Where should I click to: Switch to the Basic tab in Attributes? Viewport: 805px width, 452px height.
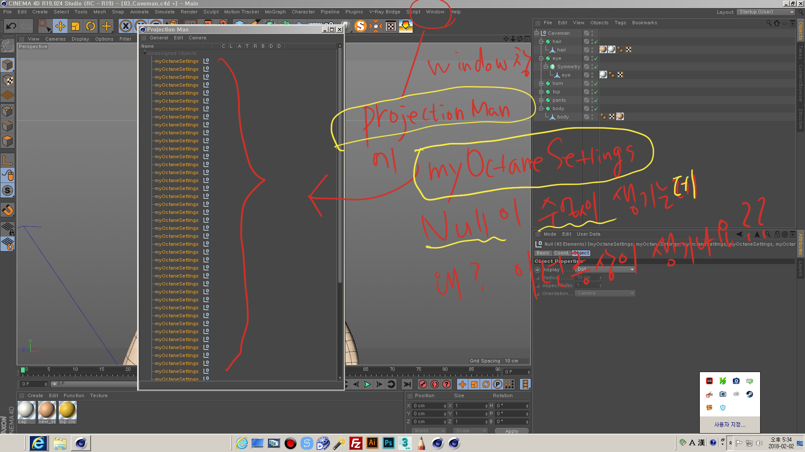pyautogui.click(x=543, y=253)
